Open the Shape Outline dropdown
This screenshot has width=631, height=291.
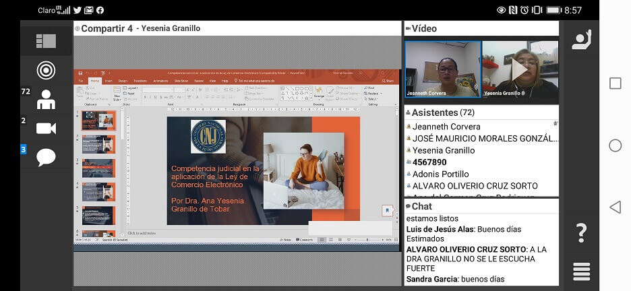(349, 93)
